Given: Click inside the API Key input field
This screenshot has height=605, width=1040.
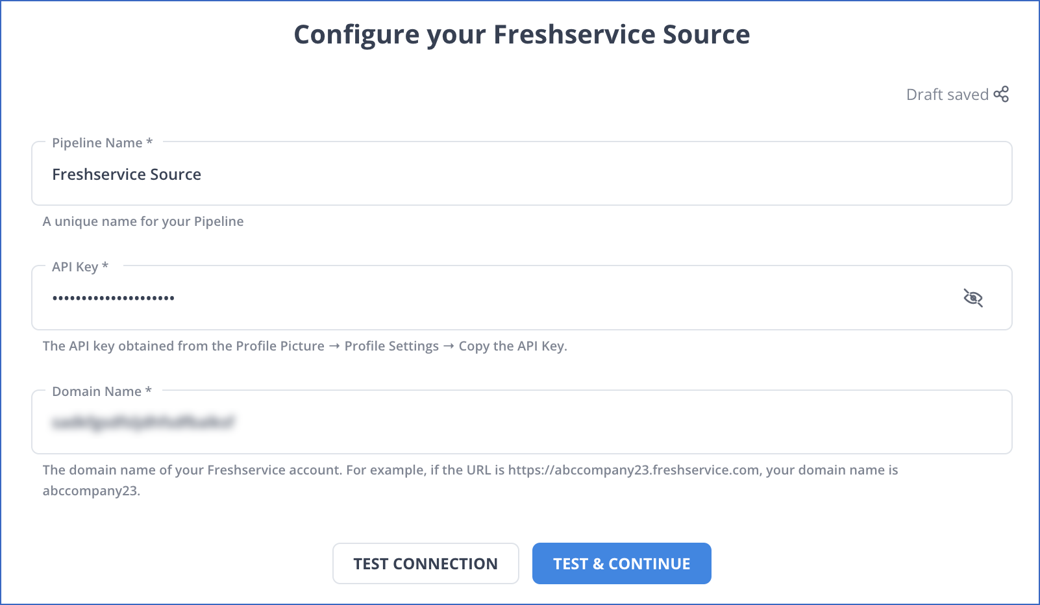Looking at the screenshot, I should (454, 297).
